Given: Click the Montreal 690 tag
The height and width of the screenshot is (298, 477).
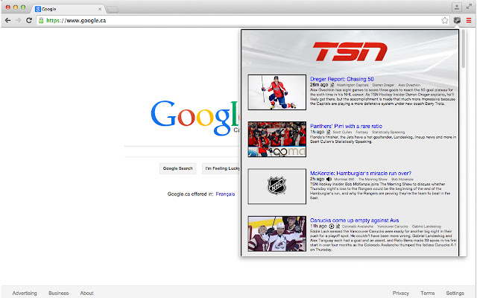Looking at the screenshot, I should pos(344,180).
